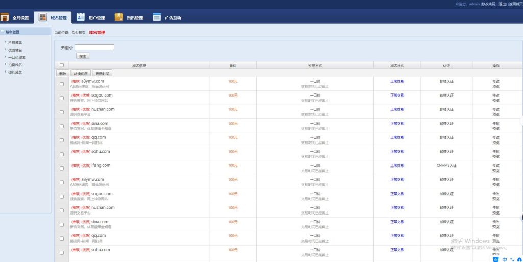The height and width of the screenshot is (262, 523).
Task: Focus the 关键词 keyword input field
Action: (94, 47)
